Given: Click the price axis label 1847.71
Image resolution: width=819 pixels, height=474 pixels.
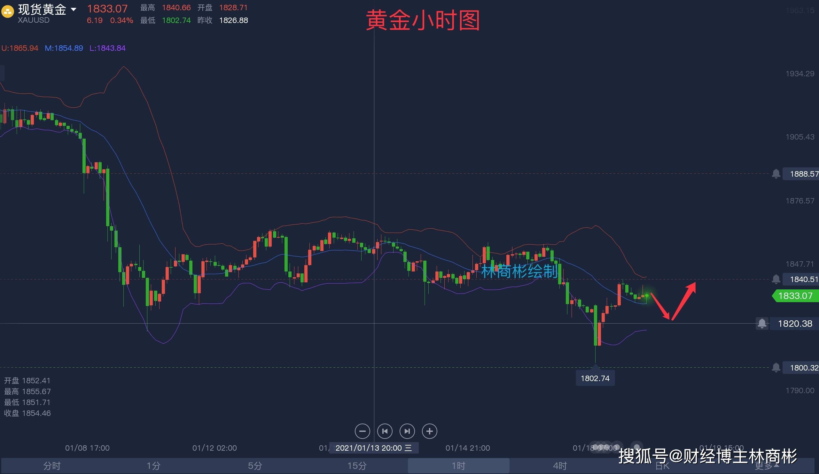Looking at the screenshot, I should tap(800, 264).
